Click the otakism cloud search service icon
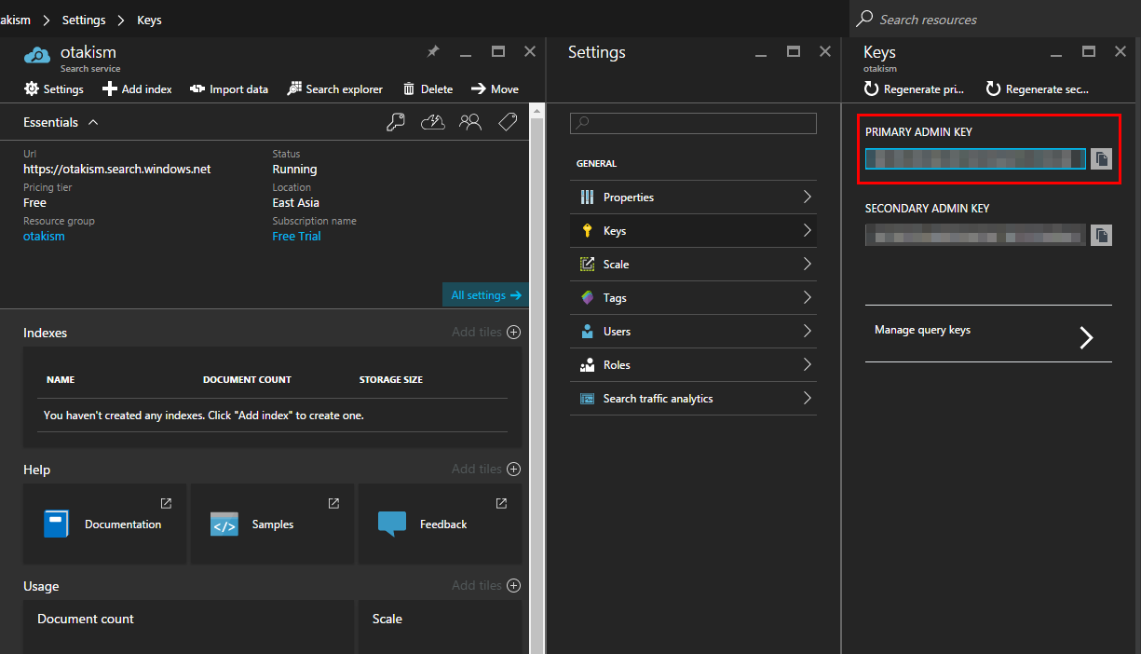 pos(37,56)
